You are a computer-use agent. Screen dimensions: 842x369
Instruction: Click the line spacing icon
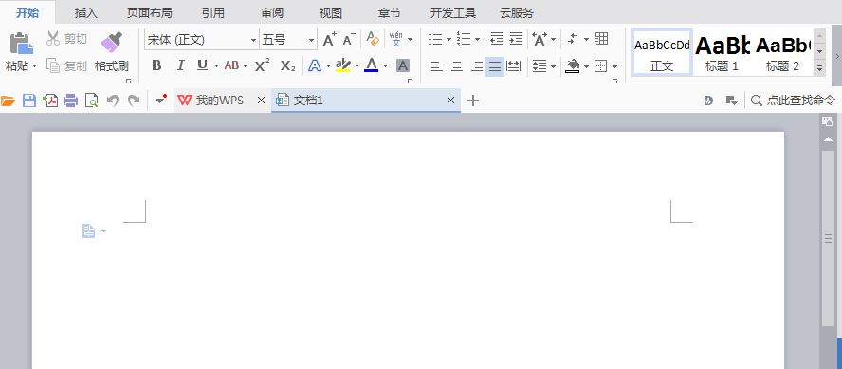coord(540,66)
